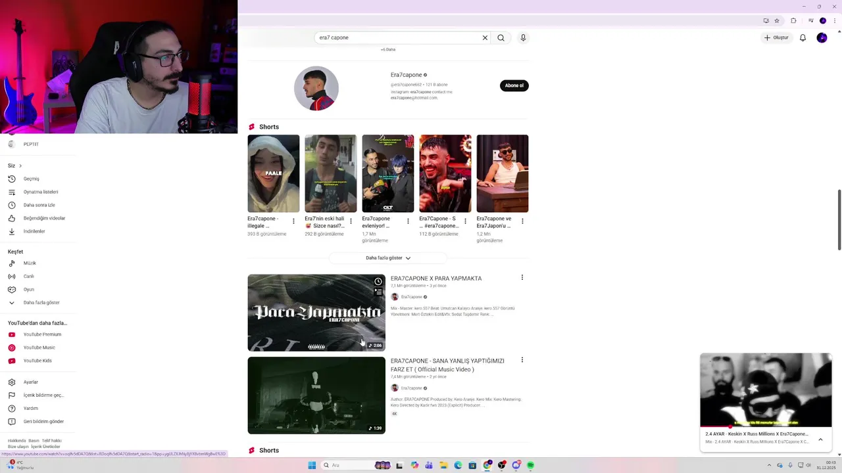Add PARA YAPMAKTA to watch later clock icon

point(378,281)
